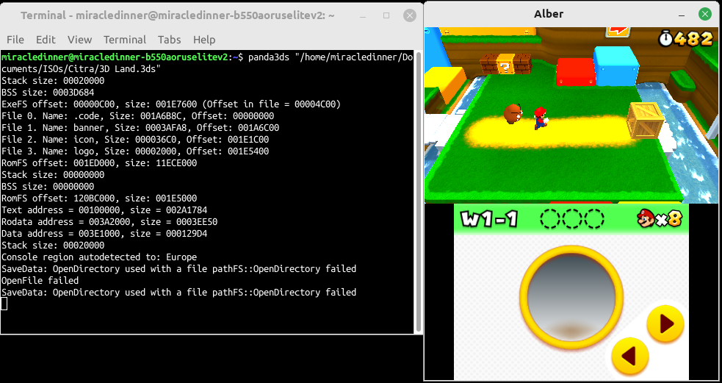Click the 'BSS size: 0003D684' line
The width and height of the screenshot is (722, 383).
(x=48, y=92)
